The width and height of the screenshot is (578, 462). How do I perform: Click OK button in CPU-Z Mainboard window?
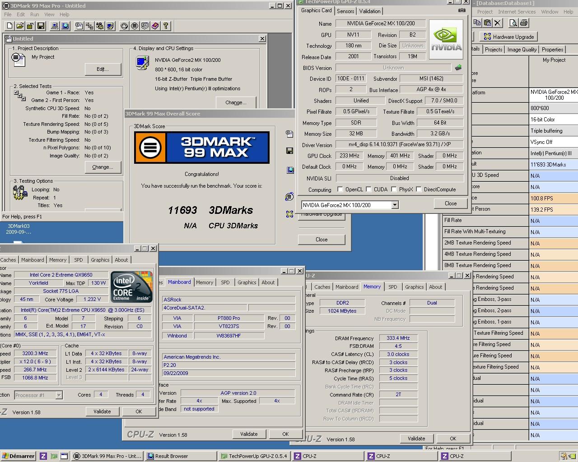pyautogui.click(x=285, y=434)
